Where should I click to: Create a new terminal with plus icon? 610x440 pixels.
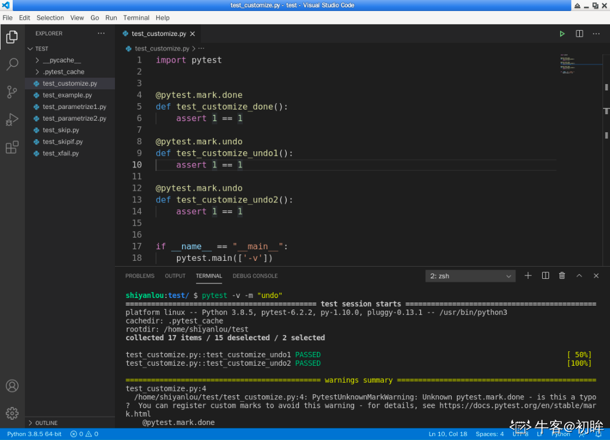[528, 275]
